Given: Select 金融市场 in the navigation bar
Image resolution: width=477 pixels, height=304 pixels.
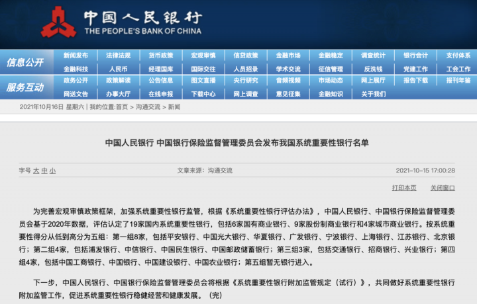Looking at the screenshot, I should [x=288, y=56].
